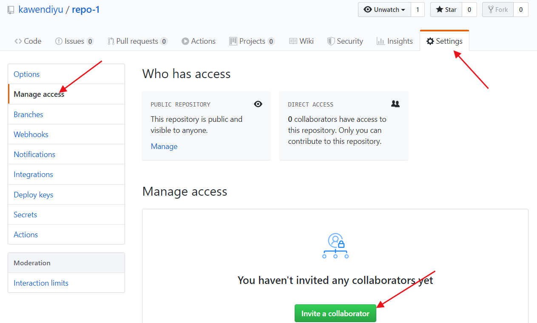The height and width of the screenshot is (323, 537).
Task: Switch to the Code tab
Action: (28, 41)
